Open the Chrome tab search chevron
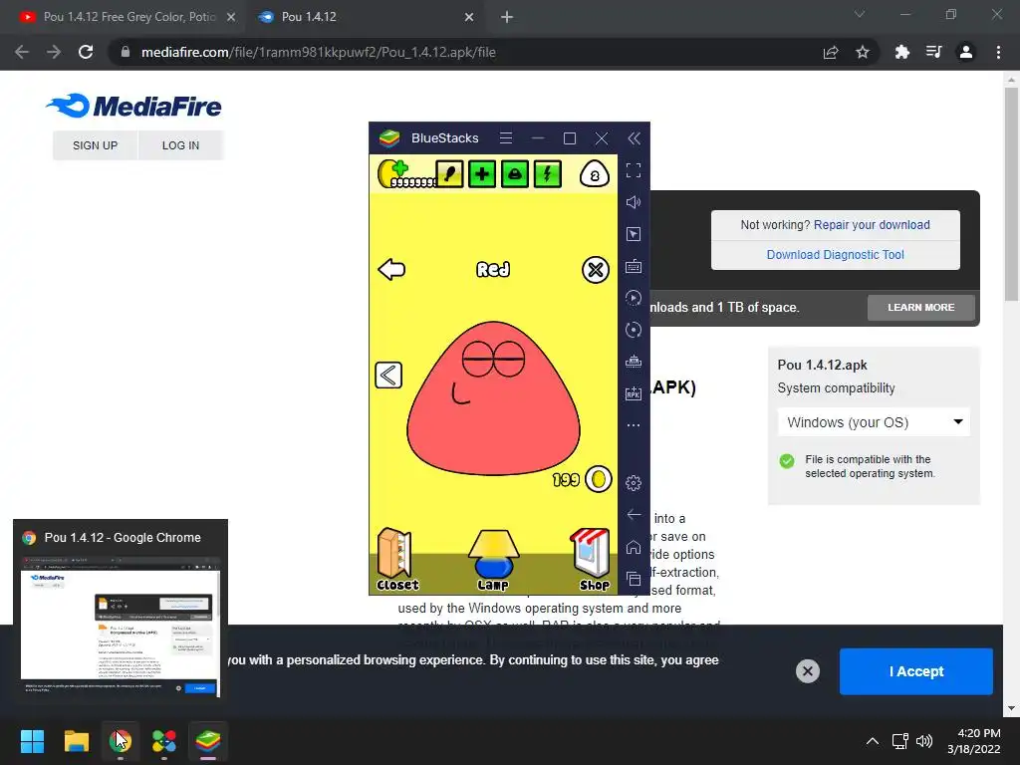This screenshot has width=1020, height=765. (860, 14)
